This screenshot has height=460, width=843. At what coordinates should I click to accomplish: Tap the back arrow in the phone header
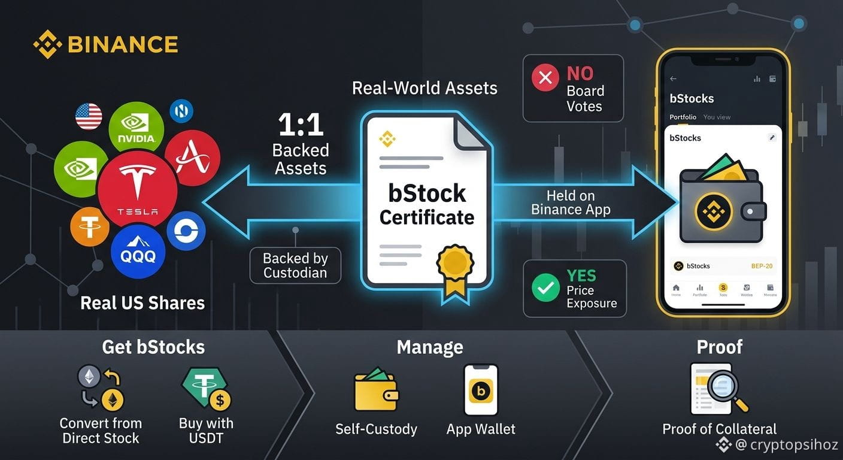point(673,78)
